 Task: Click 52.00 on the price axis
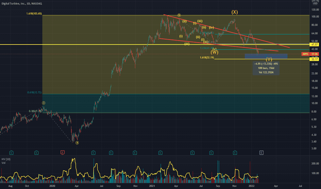315,41
